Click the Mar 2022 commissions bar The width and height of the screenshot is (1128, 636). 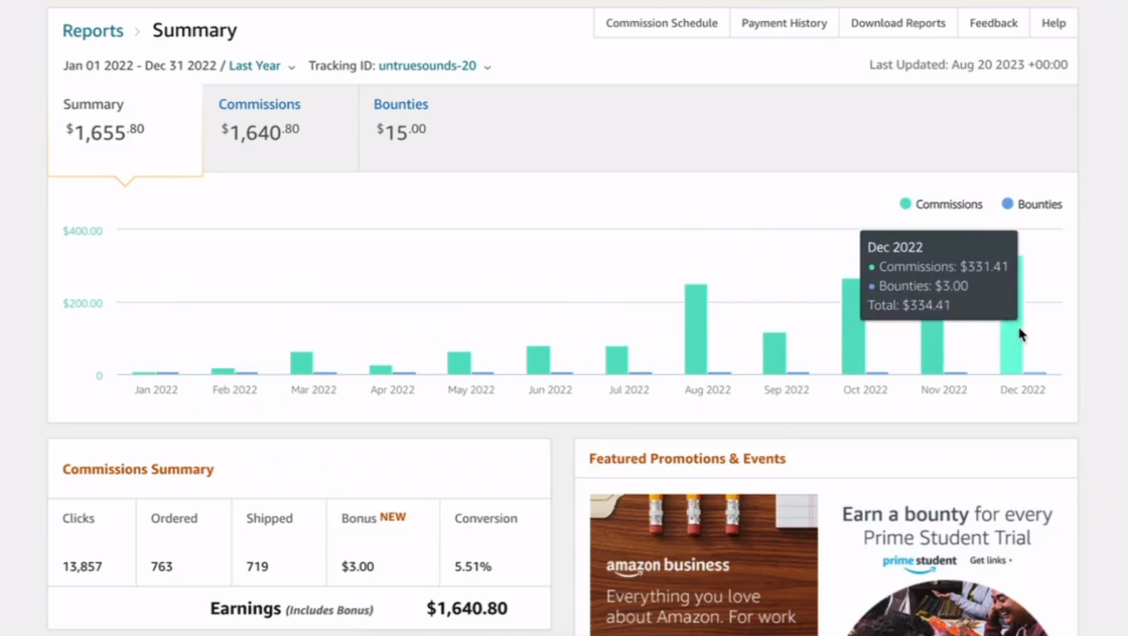click(x=302, y=363)
